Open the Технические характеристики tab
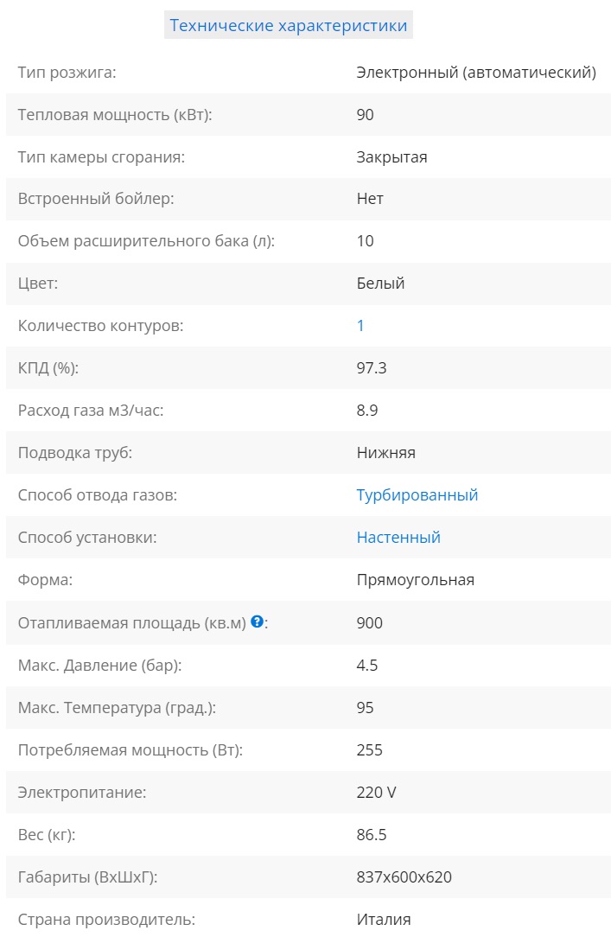This screenshot has height=937, width=611. [x=288, y=25]
